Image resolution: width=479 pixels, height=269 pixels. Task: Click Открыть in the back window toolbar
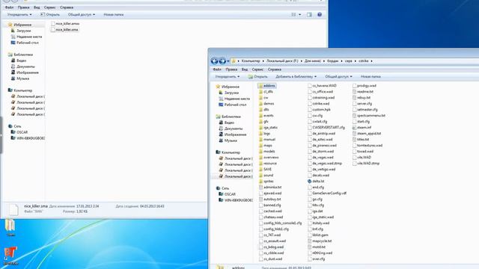(50, 15)
